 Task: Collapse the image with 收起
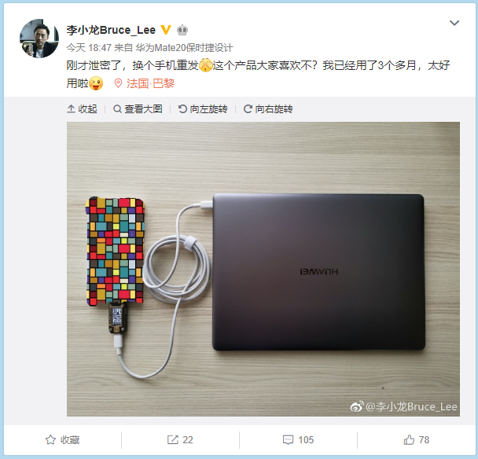[82, 108]
